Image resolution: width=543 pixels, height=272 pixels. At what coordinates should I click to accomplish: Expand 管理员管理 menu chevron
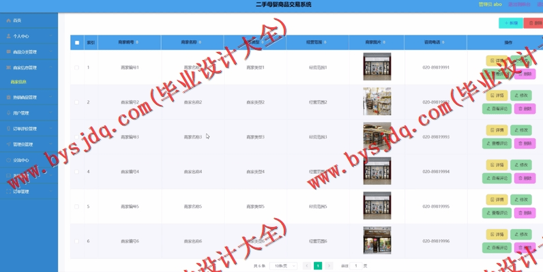click(x=51, y=145)
